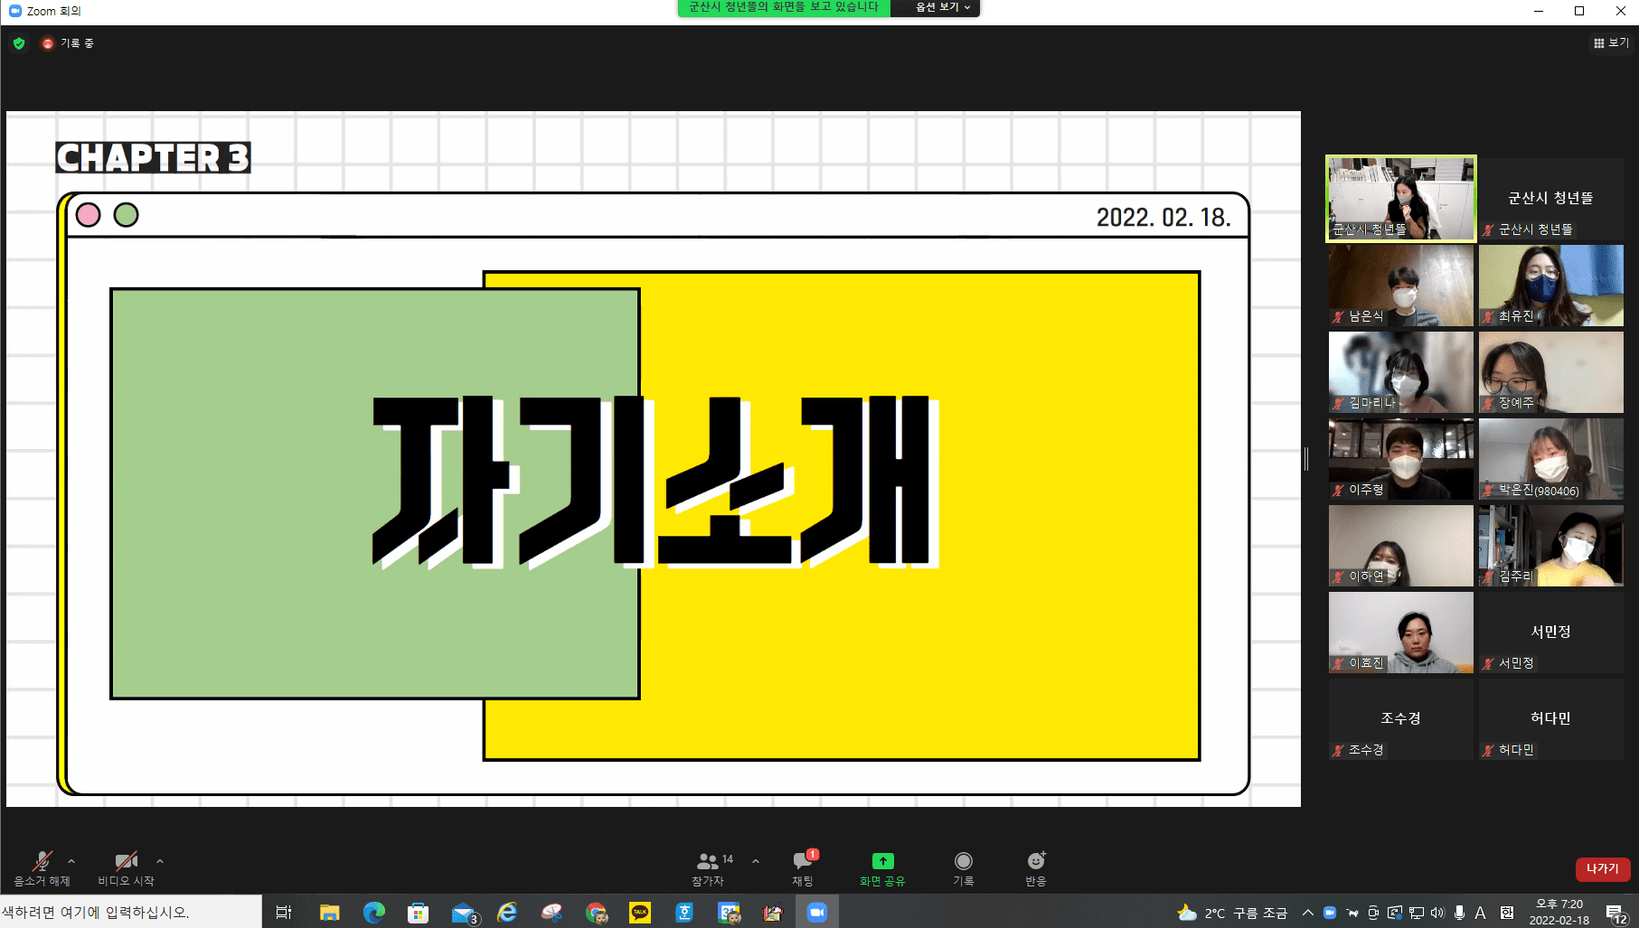Select 장예주's video thumbnail
1639x928 pixels.
(1551, 372)
